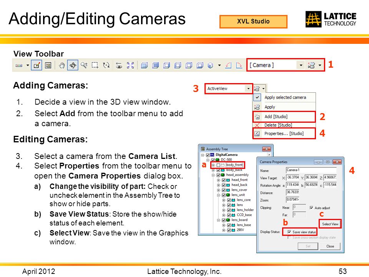This screenshot has height=277, width=369.
Task: Click the green assembly icon of lens_unit
Action: point(228,195)
